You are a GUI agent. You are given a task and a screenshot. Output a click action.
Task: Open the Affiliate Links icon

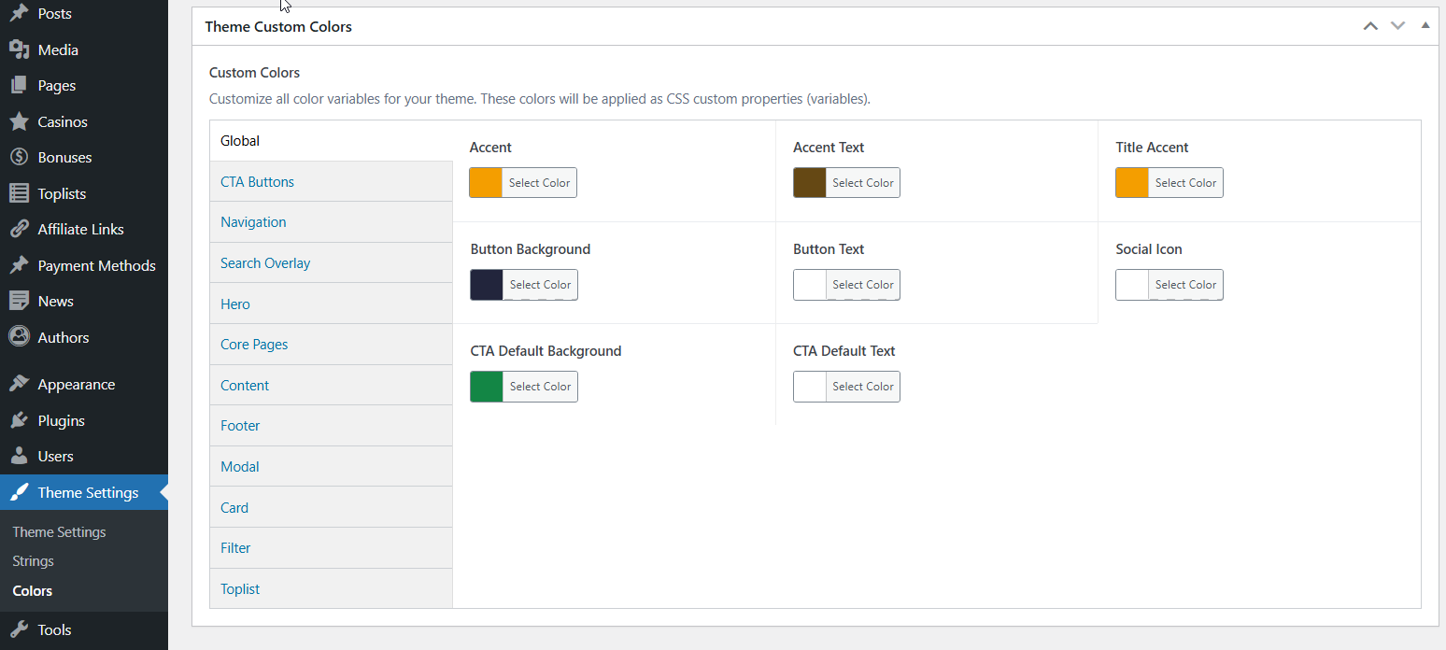(x=21, y=228)
